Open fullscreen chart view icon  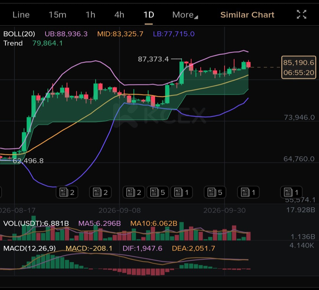tap(301, 15)
